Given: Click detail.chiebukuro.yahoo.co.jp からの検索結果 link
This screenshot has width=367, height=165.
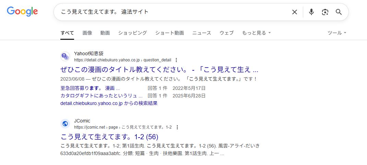Looking at the screenshot, I should point(109,103).
